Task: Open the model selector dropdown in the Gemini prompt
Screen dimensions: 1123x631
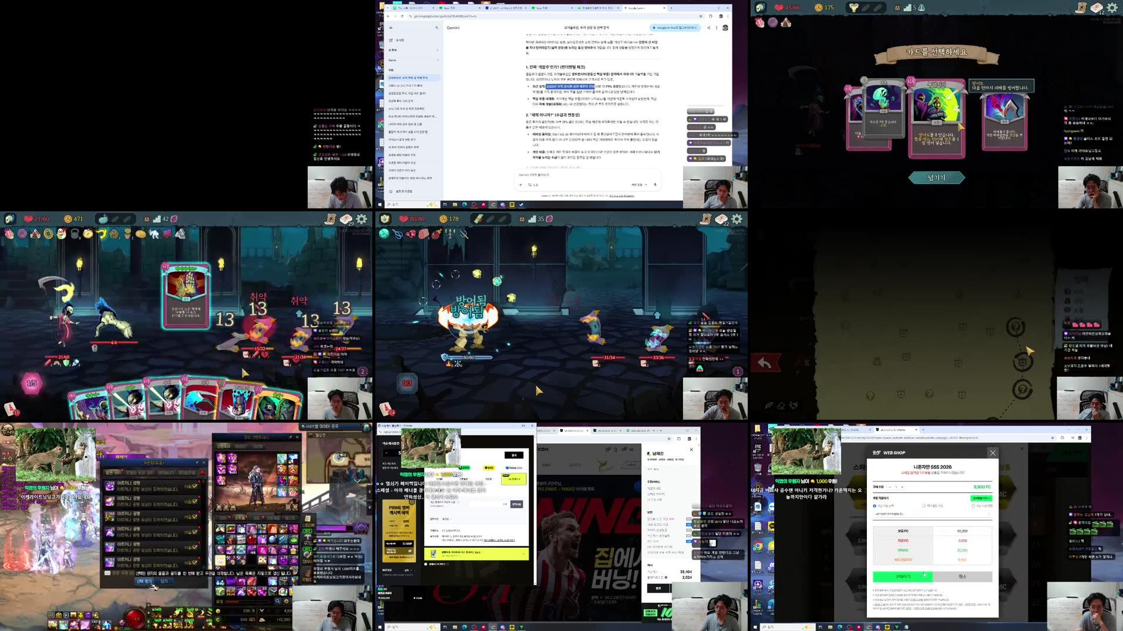Action: point(638,184)
